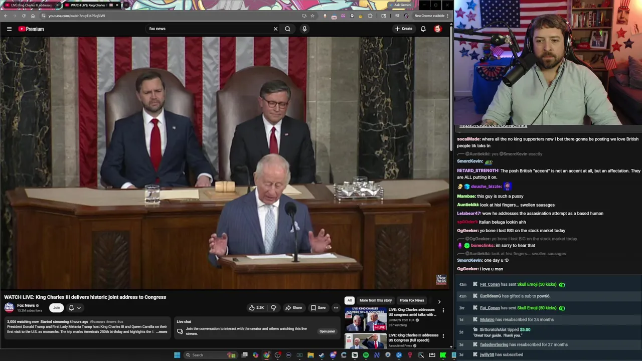Open LiveNOW from FOX video thumbnail
The image size is (642, 361).
click(x=366, y=319)
